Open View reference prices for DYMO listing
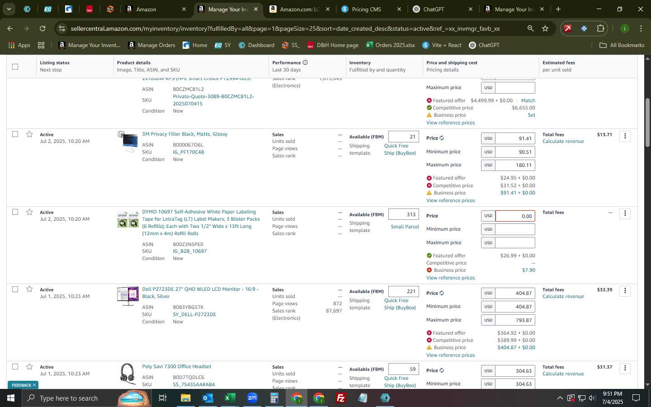 click(450, 278)
